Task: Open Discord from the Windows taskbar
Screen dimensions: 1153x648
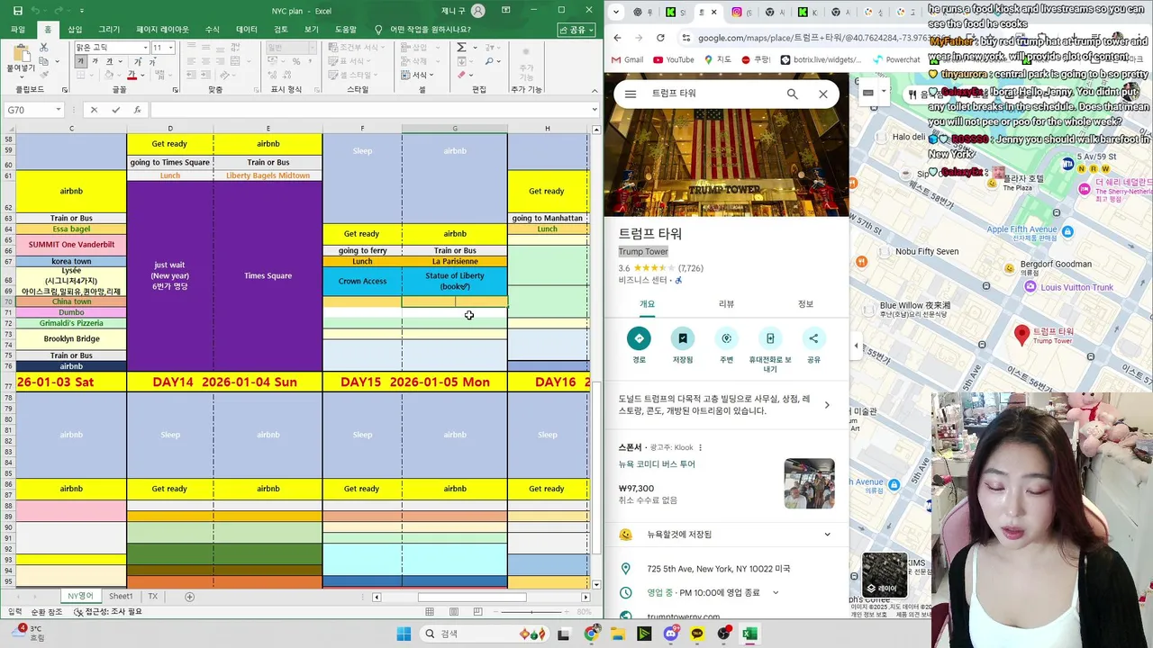Action: [671, 634]
